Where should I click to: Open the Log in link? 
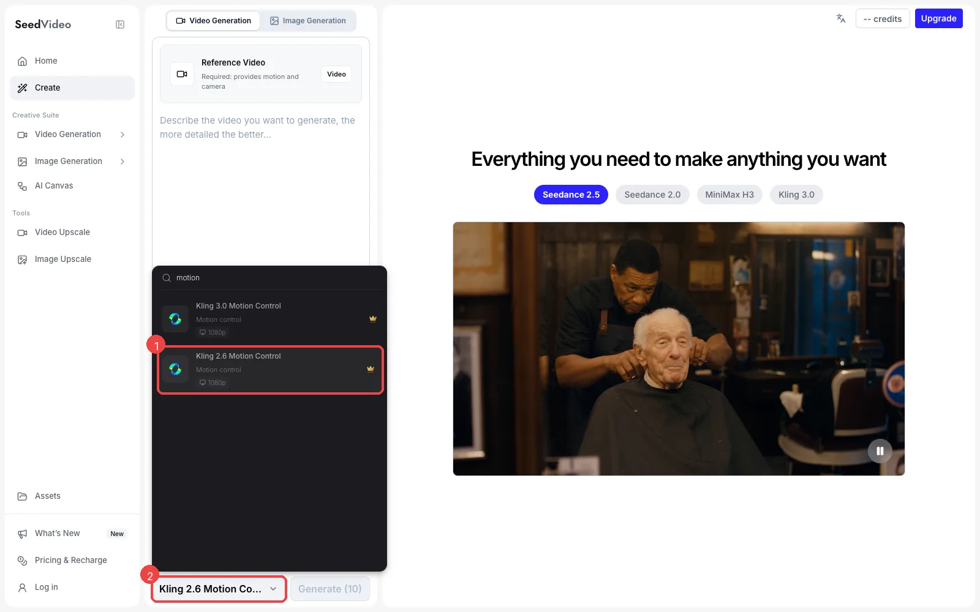pos(72,588)
